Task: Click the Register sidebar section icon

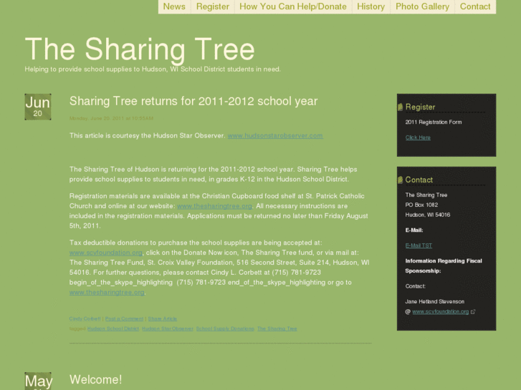Action: [401, 107]
